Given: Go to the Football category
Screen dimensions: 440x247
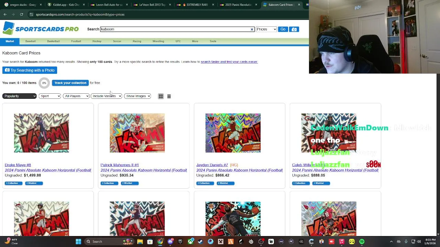Looking at the screenshot, I should coord(76,41).
